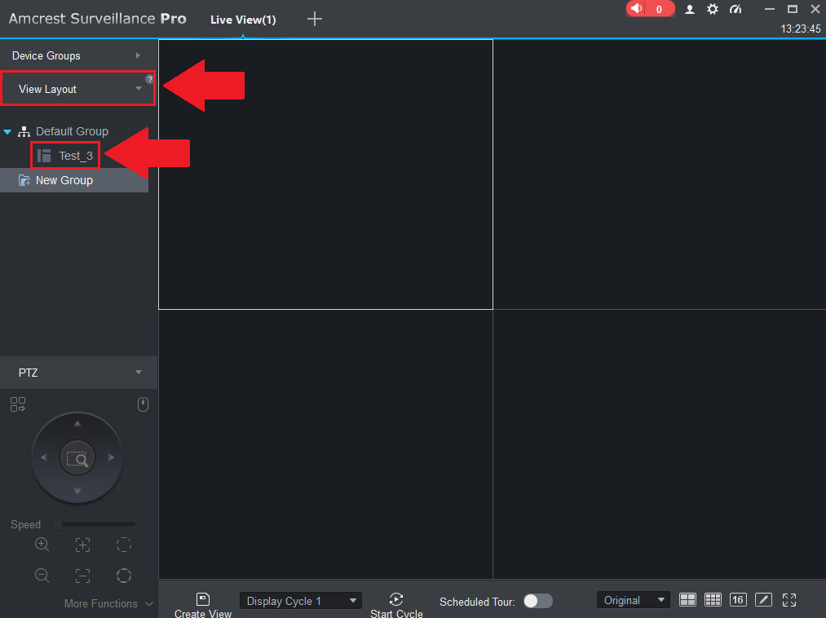This screenshot has height=618, width=826.
Task: Open settings via the gear icon
Action: (x=713, y=9)
